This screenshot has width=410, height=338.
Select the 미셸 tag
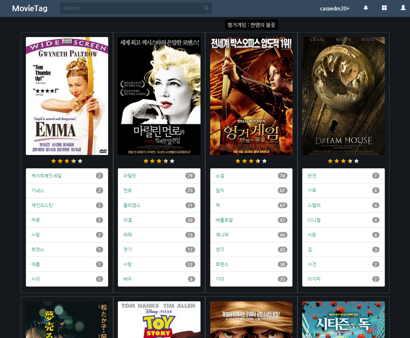point(159,220)
